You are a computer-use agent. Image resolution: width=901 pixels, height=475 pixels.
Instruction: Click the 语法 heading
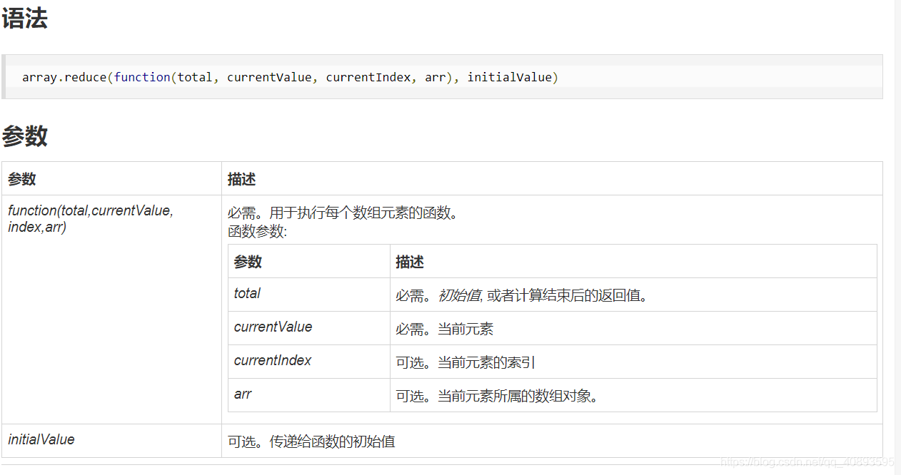point(24,19)
